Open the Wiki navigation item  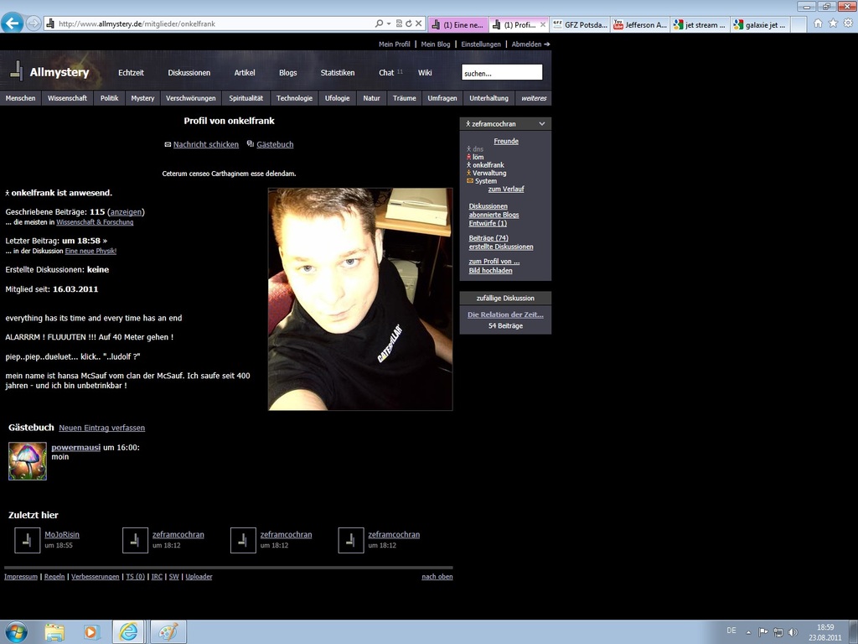pos(425,73)
